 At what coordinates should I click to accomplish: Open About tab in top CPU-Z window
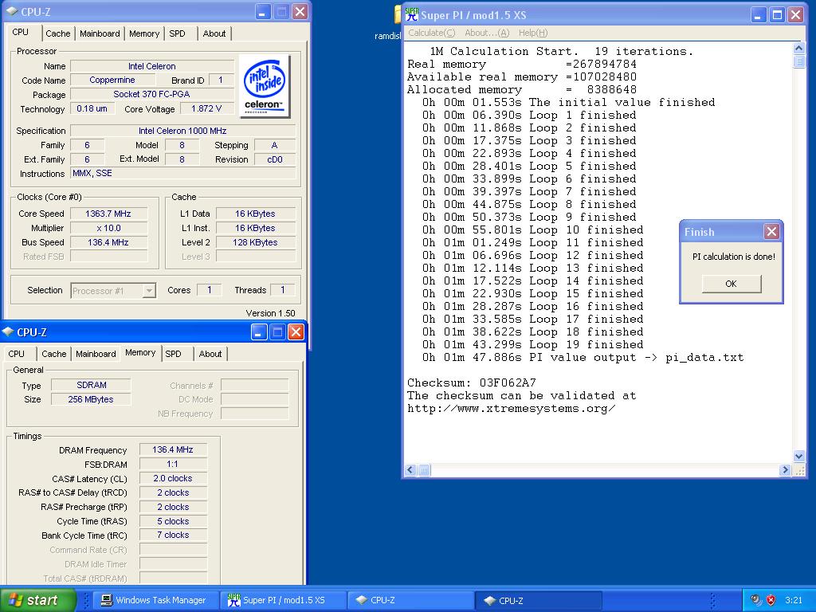point(214,33)
